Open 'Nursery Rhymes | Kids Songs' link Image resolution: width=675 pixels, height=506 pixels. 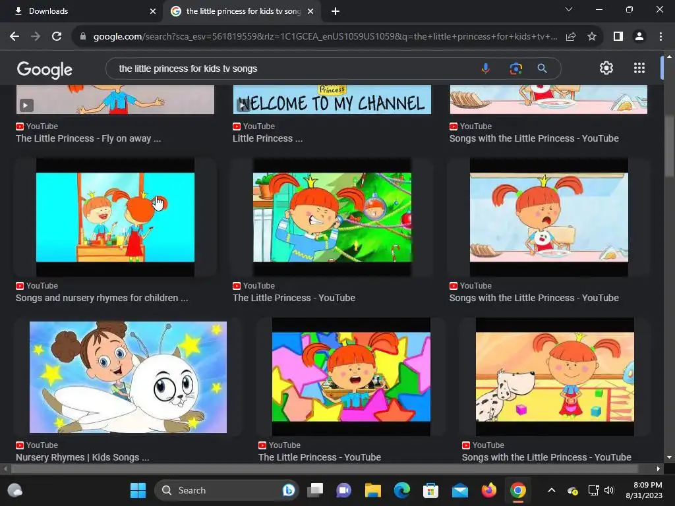(82, 457)
